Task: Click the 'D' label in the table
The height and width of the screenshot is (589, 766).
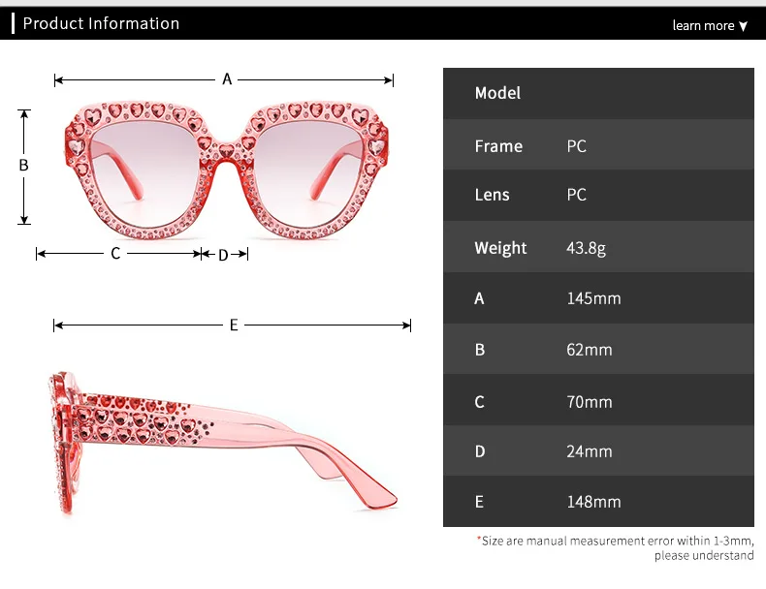Action: tap(480, 451)
